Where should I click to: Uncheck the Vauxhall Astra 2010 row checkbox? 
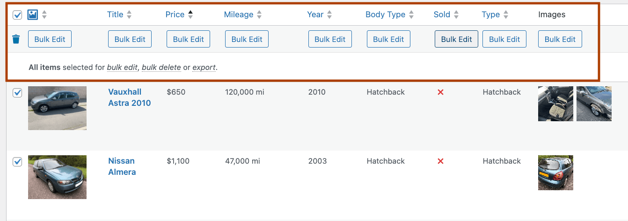[17, 93]
